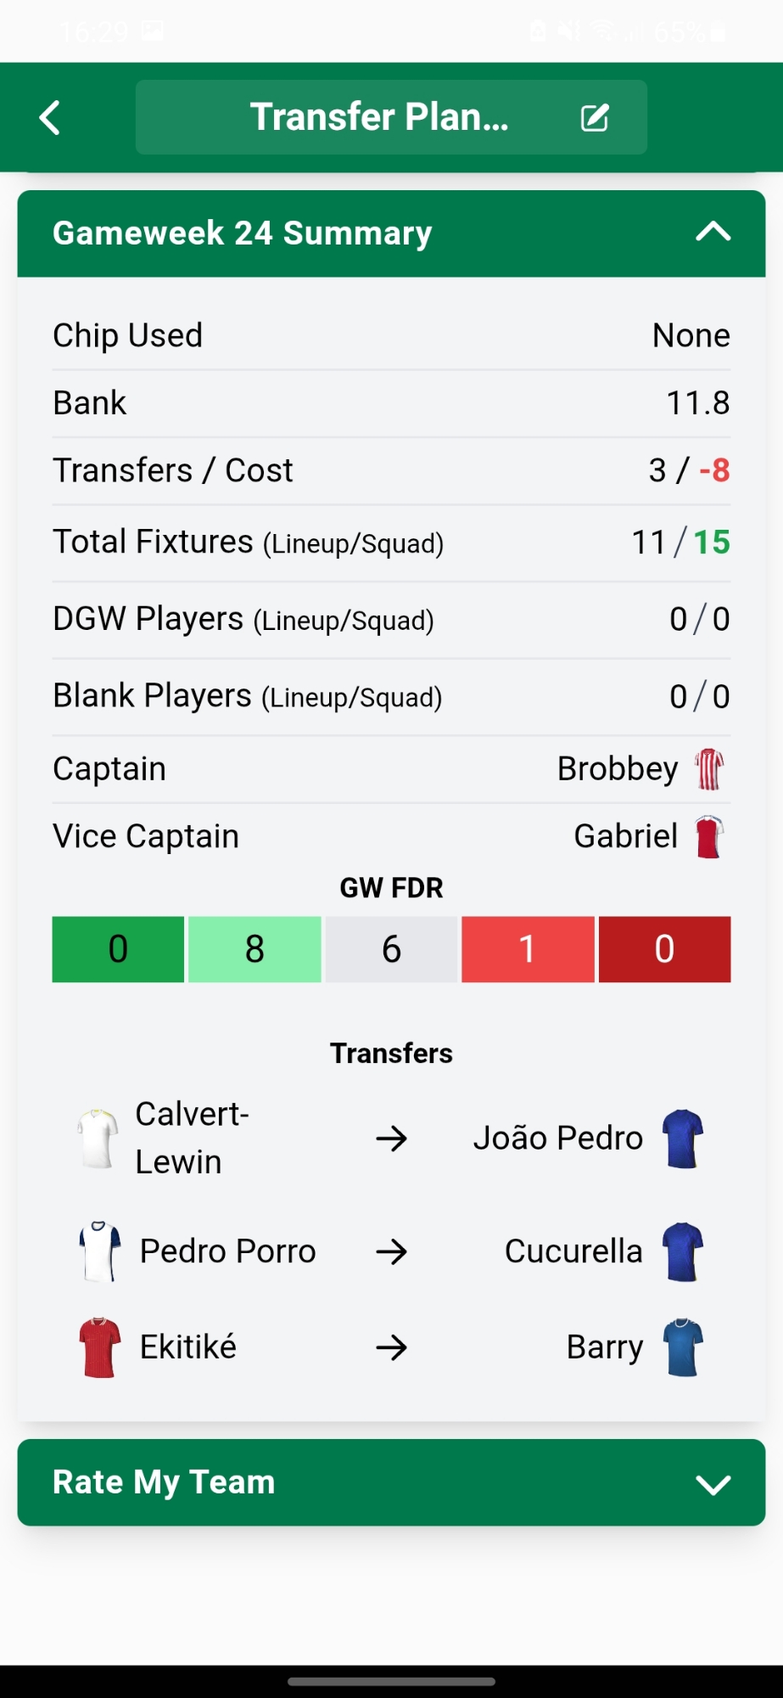Click the edit plan name pencil icon
Image resolution: width=783 pixels, height=1698 pixels.
595,118
